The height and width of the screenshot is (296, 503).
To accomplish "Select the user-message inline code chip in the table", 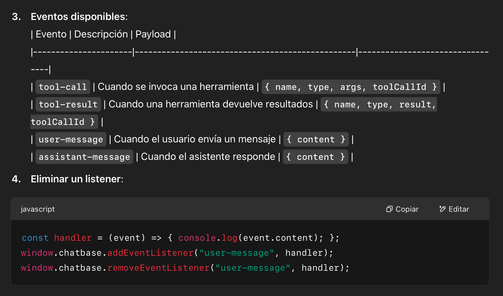I will [x=71, y=139].
